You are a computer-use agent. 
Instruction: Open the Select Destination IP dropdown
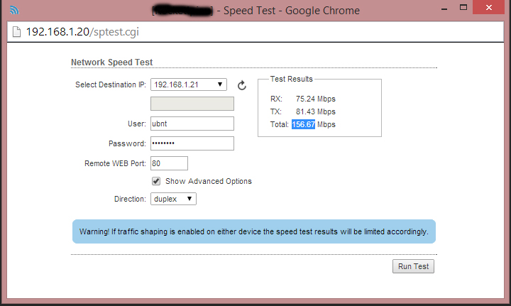[x=188, y=84]
